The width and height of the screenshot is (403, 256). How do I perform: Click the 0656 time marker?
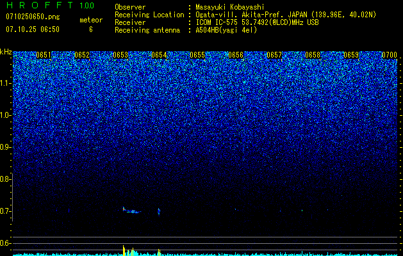point(236,55)
